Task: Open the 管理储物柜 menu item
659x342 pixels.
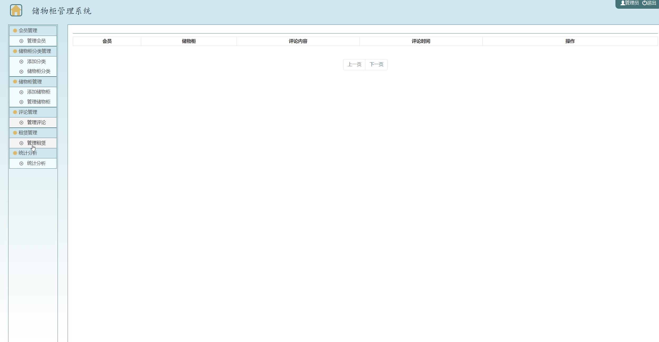Action: [x=33, y=102]
